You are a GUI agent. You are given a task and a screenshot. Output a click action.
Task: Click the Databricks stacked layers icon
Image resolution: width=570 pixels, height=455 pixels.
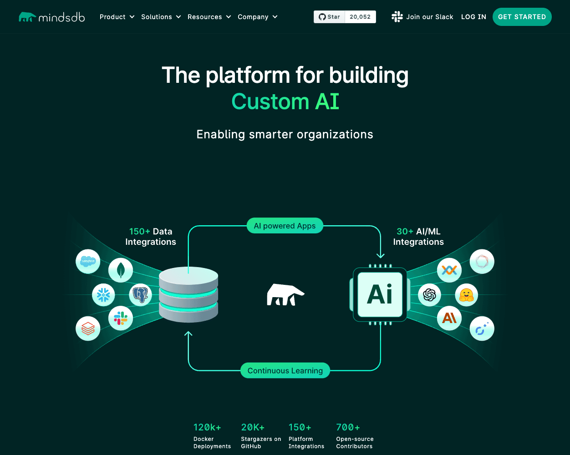click(x=88, y=329)
